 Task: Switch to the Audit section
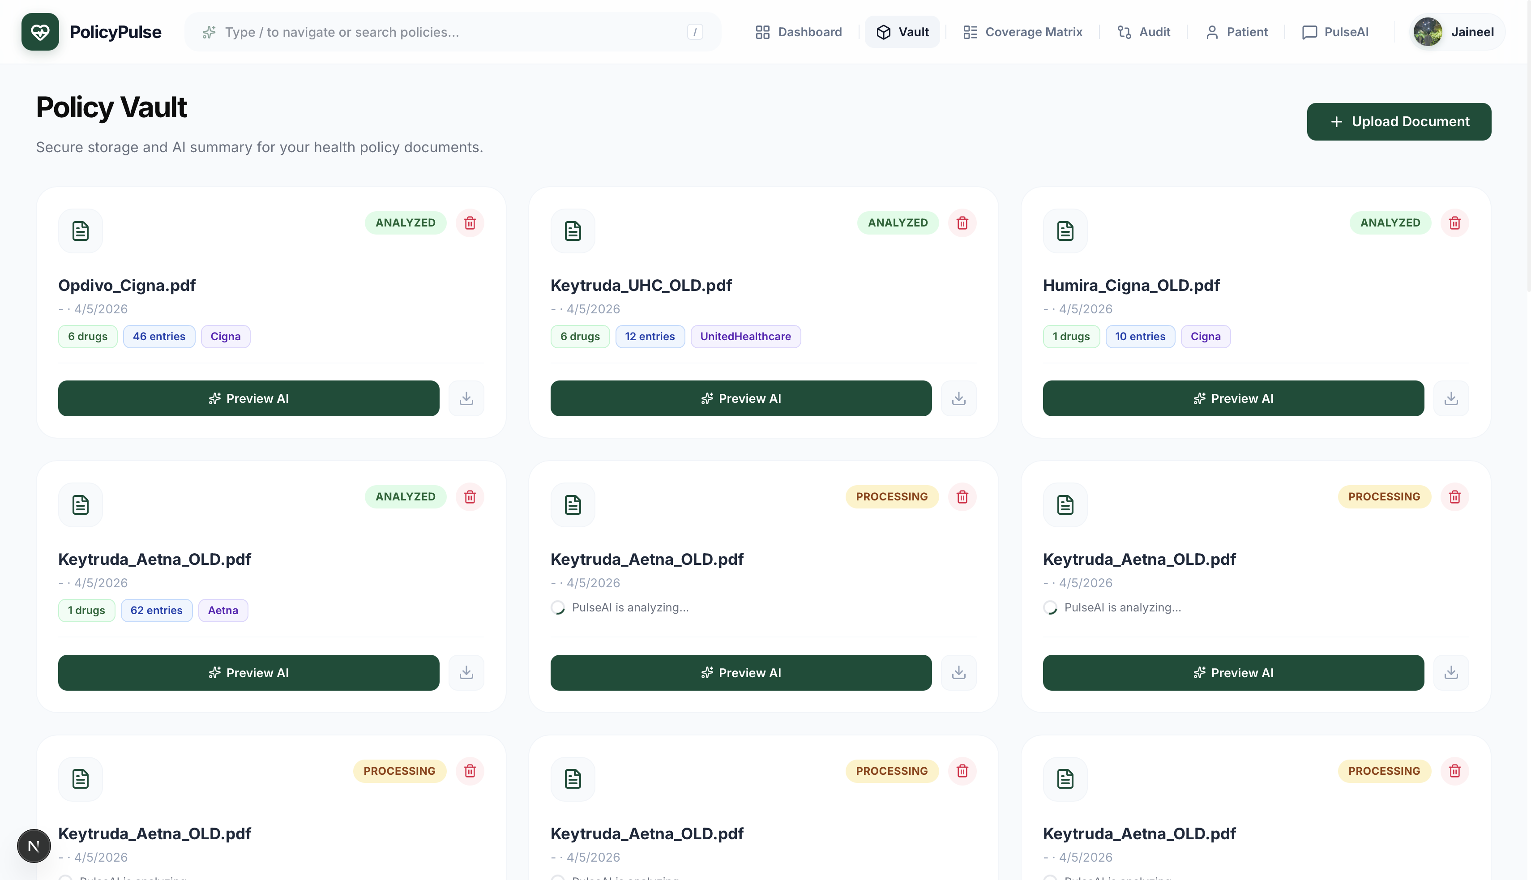[x=1144, y=32]
